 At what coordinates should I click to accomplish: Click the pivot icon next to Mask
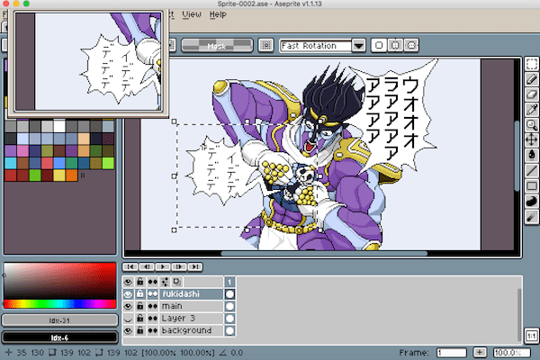coord(265,45)
